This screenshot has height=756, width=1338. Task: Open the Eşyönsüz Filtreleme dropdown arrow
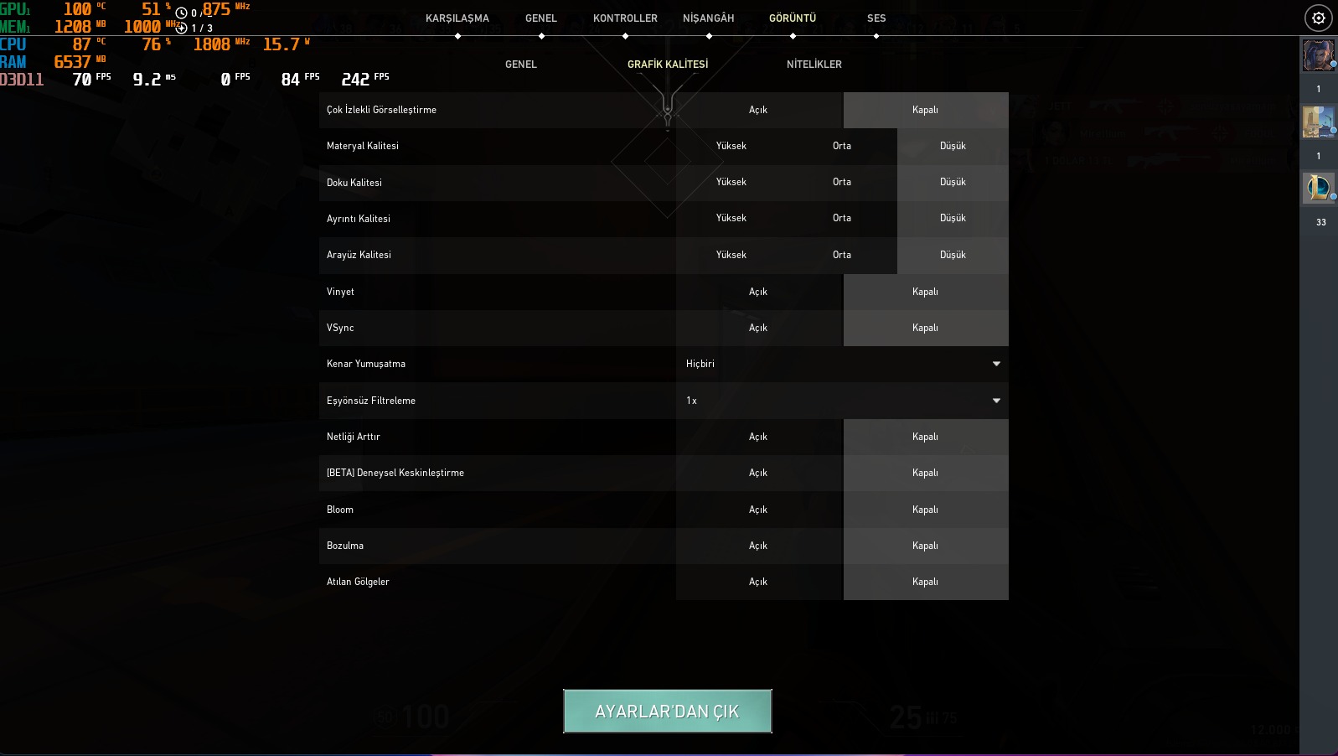996,401
